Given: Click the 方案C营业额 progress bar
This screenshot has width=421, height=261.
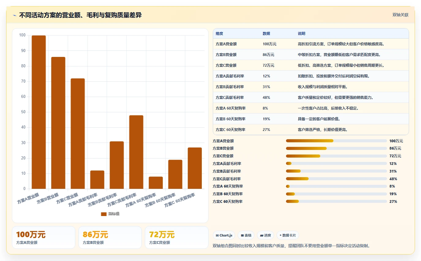Looking at the screenshot, I should click(336, 156).
